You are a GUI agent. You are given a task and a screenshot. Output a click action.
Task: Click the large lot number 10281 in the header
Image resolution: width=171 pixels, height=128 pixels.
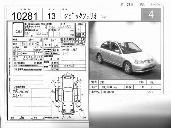pos(25,16)
